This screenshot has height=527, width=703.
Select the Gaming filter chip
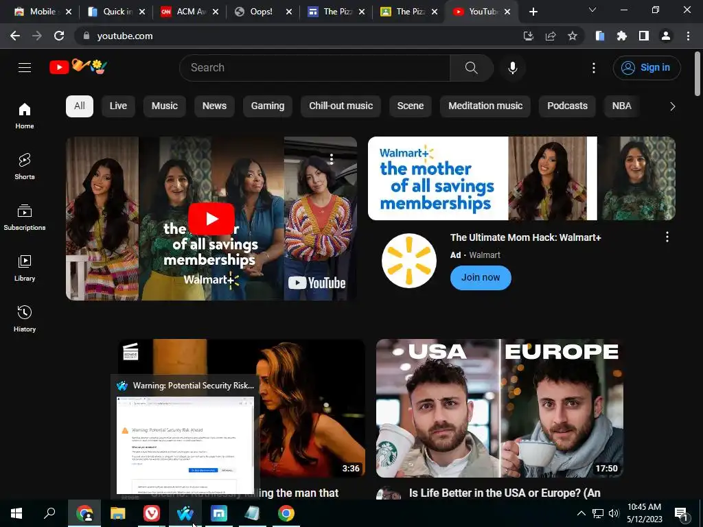(268, 106)
